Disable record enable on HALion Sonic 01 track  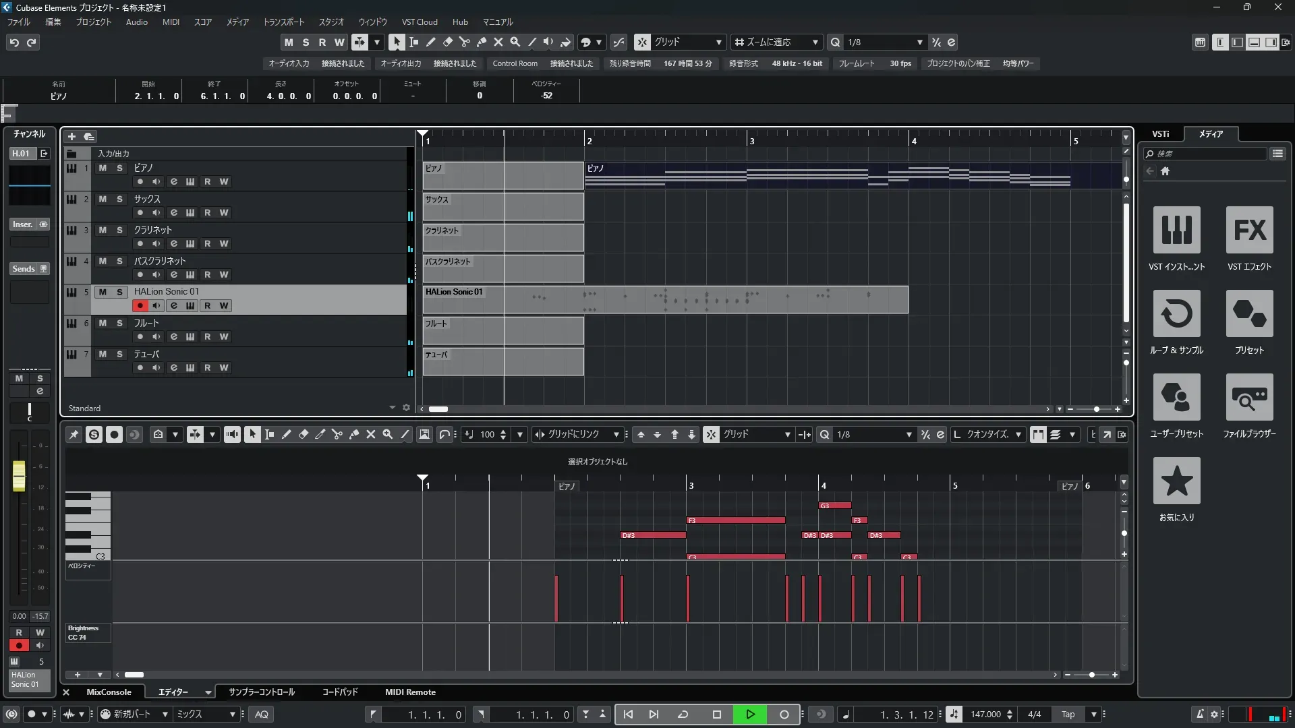(140, 305)
